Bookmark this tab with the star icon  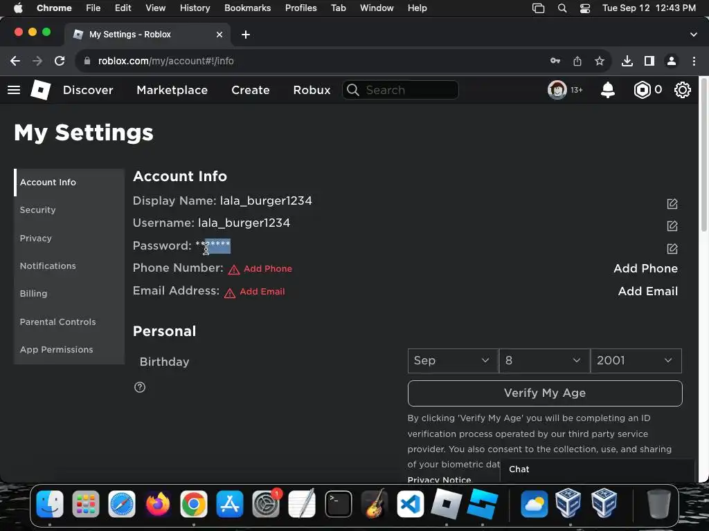tap(600, 61)
